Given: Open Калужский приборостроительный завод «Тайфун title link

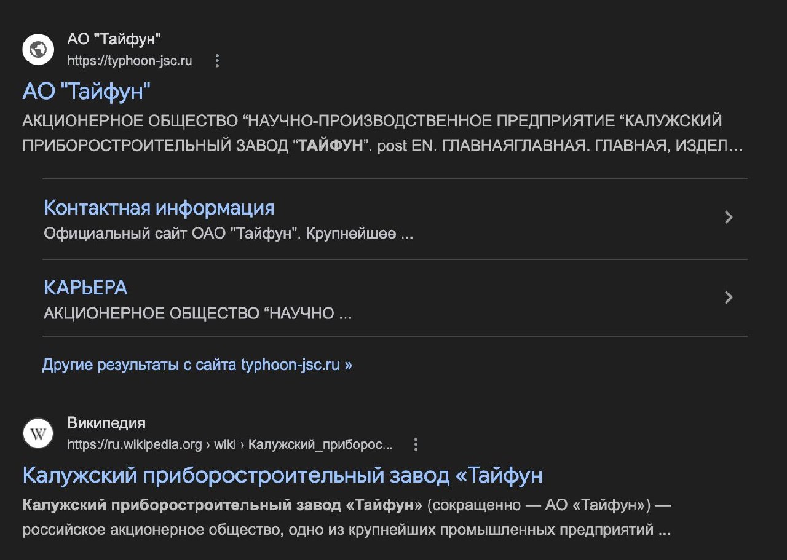Looking at the screenshot, I should pos(282,475).
